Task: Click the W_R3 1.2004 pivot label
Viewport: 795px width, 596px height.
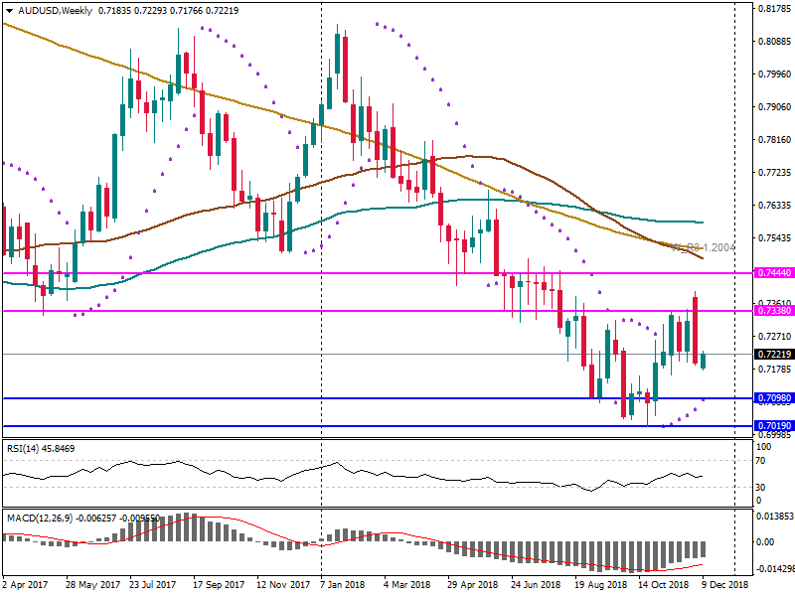Action: pos(701,246)
